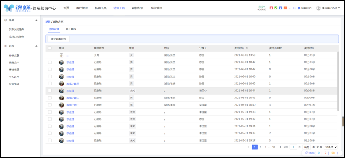Select the 浏览记录 tab

coord(54,29)
